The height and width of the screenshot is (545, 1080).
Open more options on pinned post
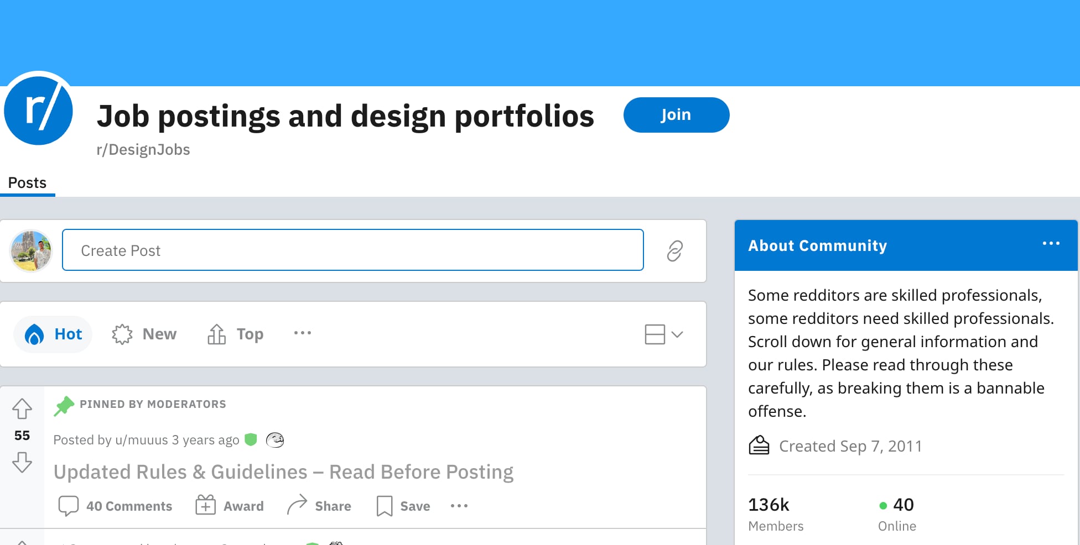point(459,506)
